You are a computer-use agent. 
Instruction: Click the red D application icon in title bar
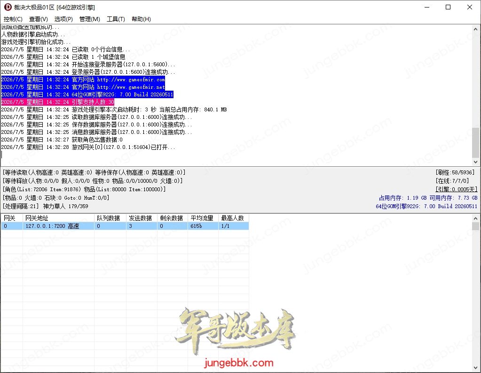tap(8, 7)
